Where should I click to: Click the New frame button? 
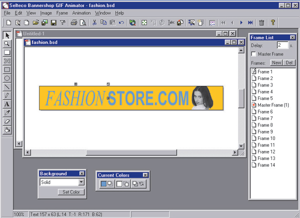pos(276,62)
